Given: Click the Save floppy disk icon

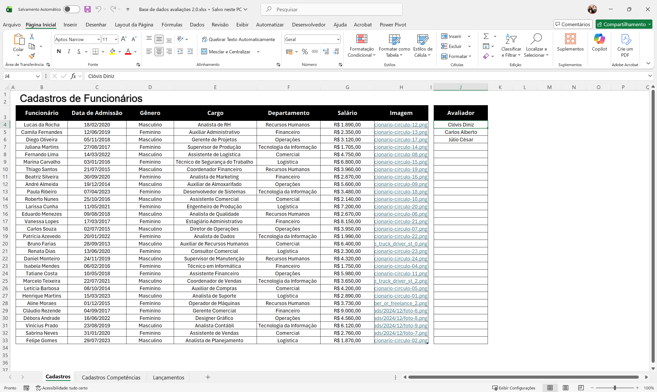Looking at the screenshot, I should [88, 9].
